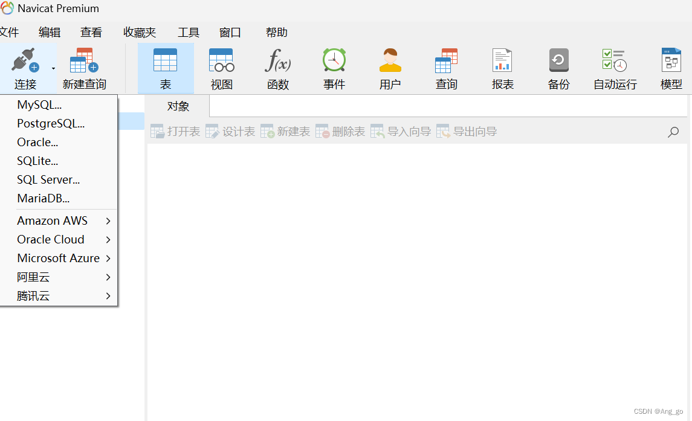Click the 新建表 (New Table) button
The height and width of the screenshot is (421, 692).
pos(285,130)
